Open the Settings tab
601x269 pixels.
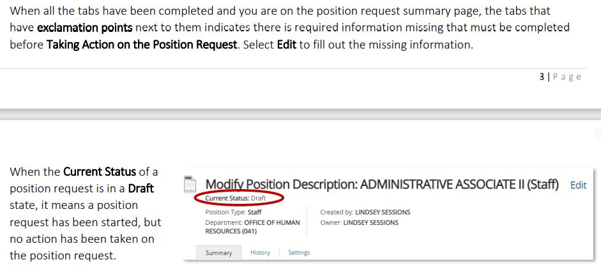pos(299,252)
